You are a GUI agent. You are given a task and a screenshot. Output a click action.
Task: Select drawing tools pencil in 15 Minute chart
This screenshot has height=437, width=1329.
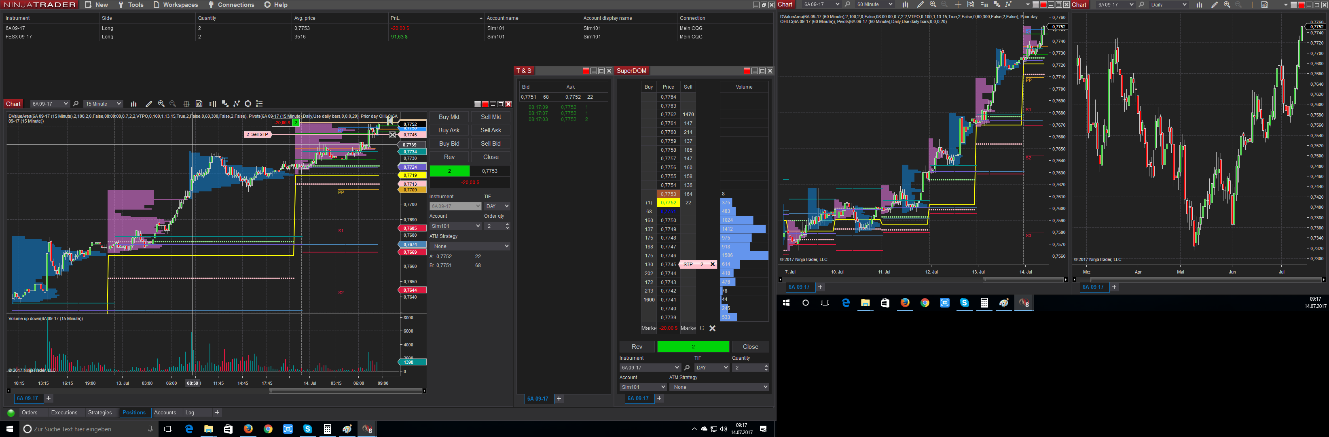point(148,104)
